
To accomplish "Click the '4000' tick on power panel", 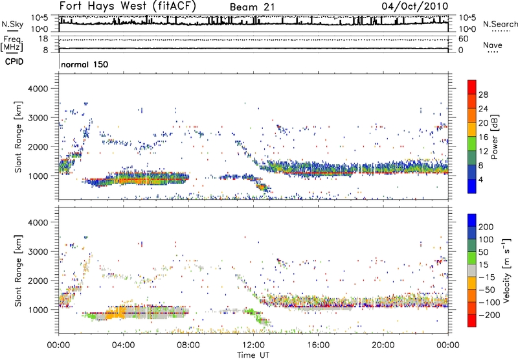I will (38, 89).
